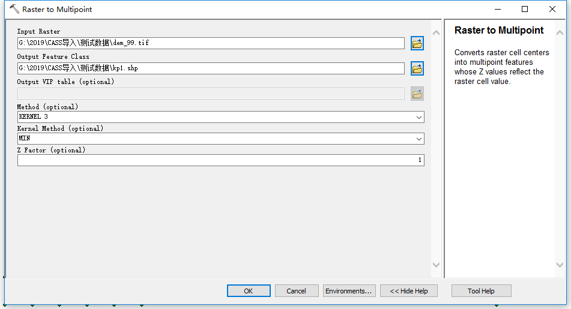
Task: Click the hammer icon in the title bar
Action: click(x=14, y=9)
